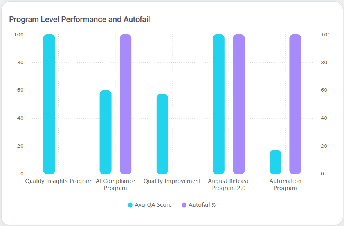Click the Quality Improvement axis label
The image size is (344, 226).
[x=172, y=181]
